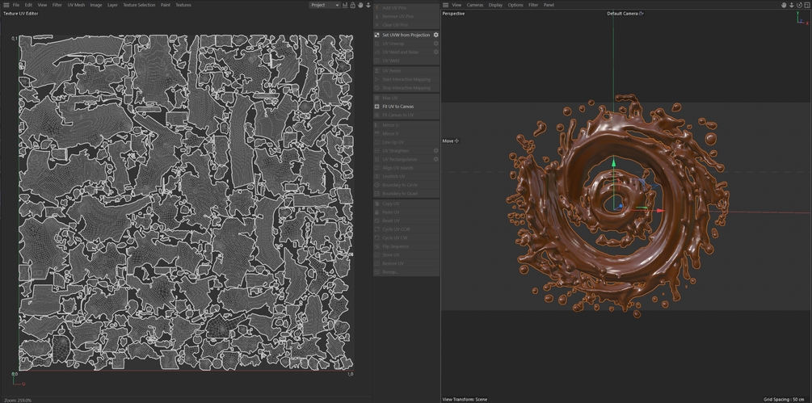The width and height of the screenshot is (812, 403).
Task: Click Align UV Islands command
Action: click(406, 168)
